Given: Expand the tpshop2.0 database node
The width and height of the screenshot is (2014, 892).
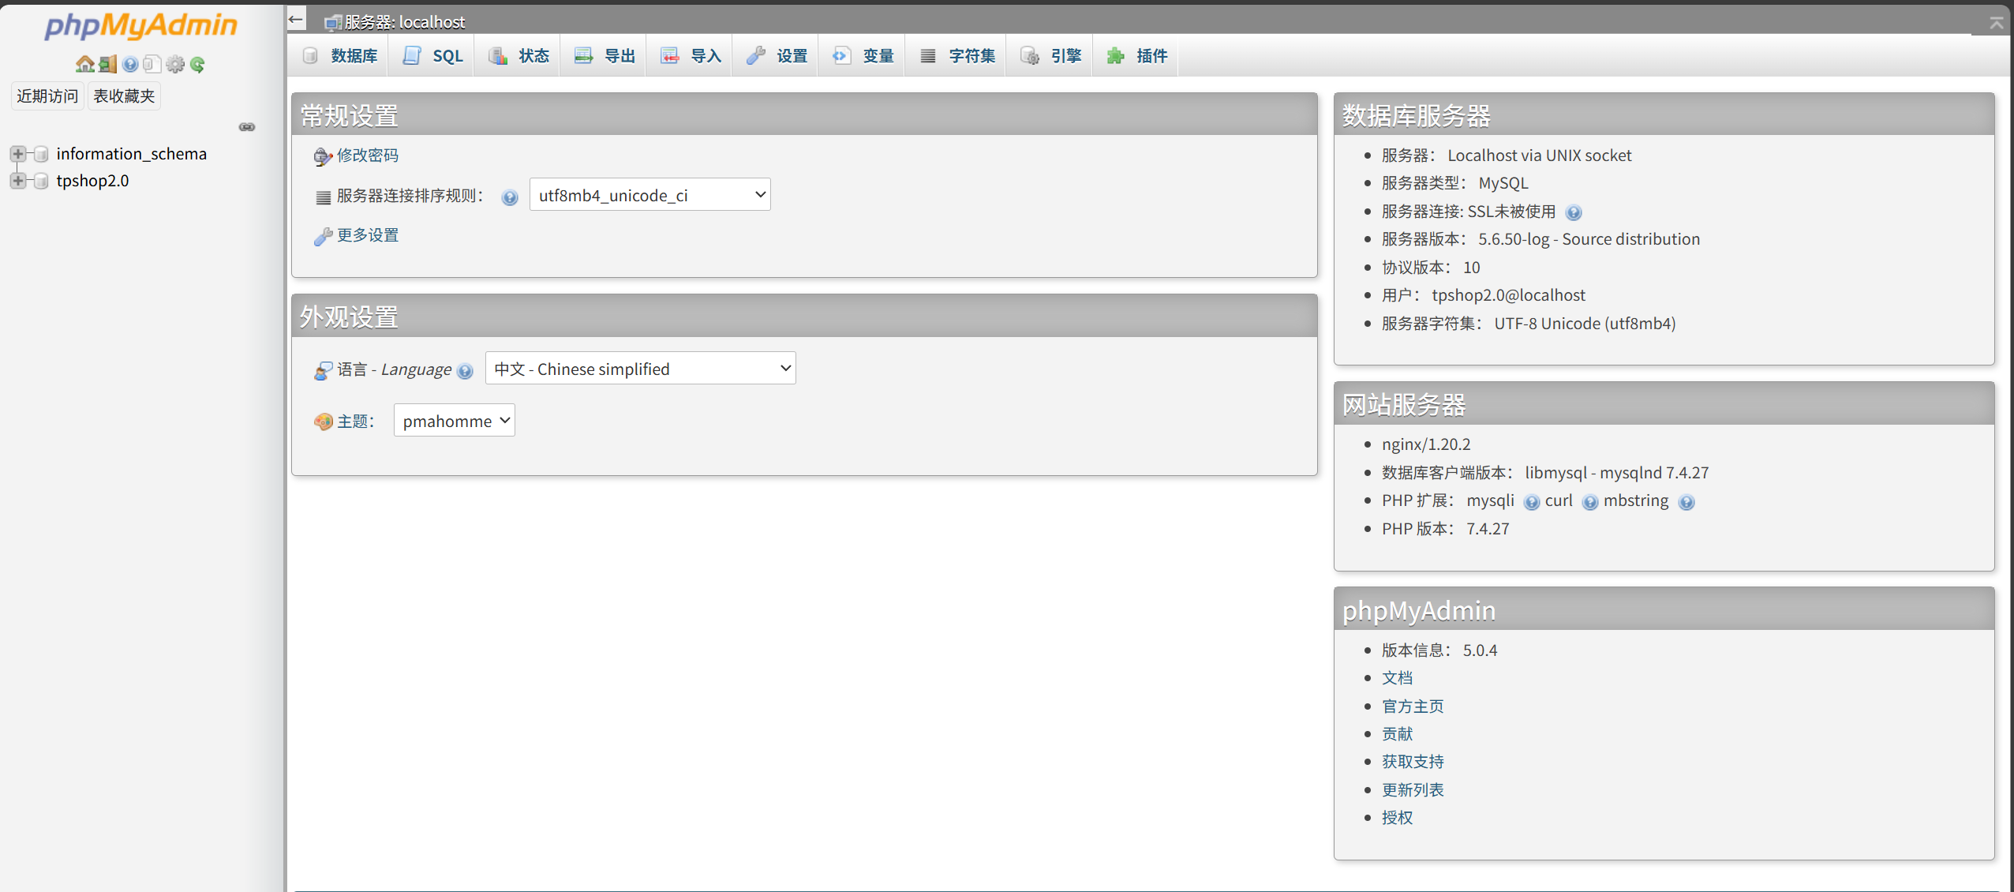Looking at the screenshot, I should pyautogui.click(x=17, y=180).
